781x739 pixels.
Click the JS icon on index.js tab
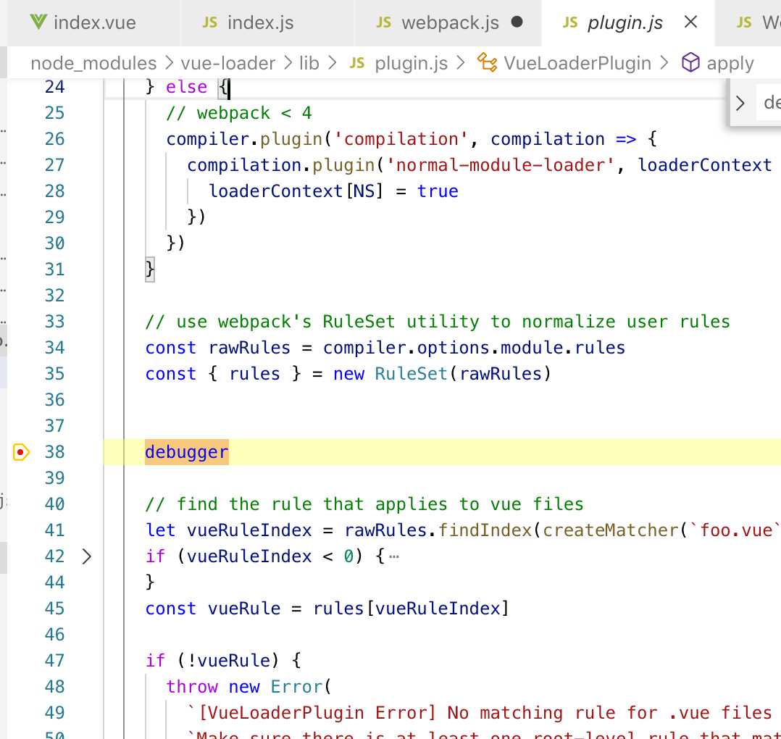[209, 22]
